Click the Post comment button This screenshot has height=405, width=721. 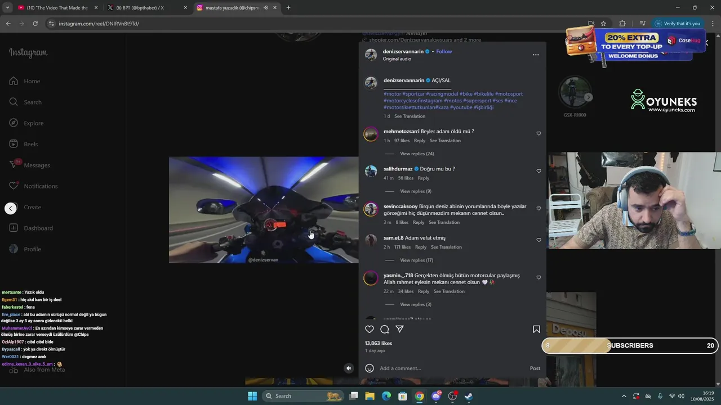point(535,368)
